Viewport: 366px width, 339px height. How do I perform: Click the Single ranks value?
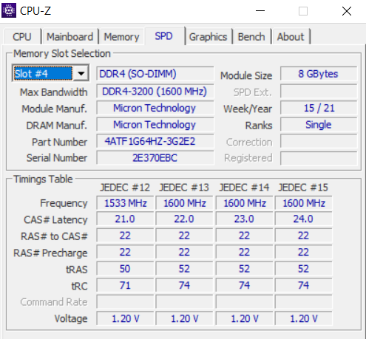tap(319, 125)
